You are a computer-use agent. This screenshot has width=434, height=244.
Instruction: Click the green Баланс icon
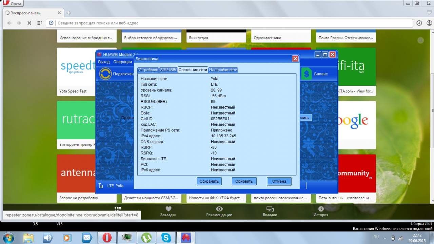[x=307, y=74]
